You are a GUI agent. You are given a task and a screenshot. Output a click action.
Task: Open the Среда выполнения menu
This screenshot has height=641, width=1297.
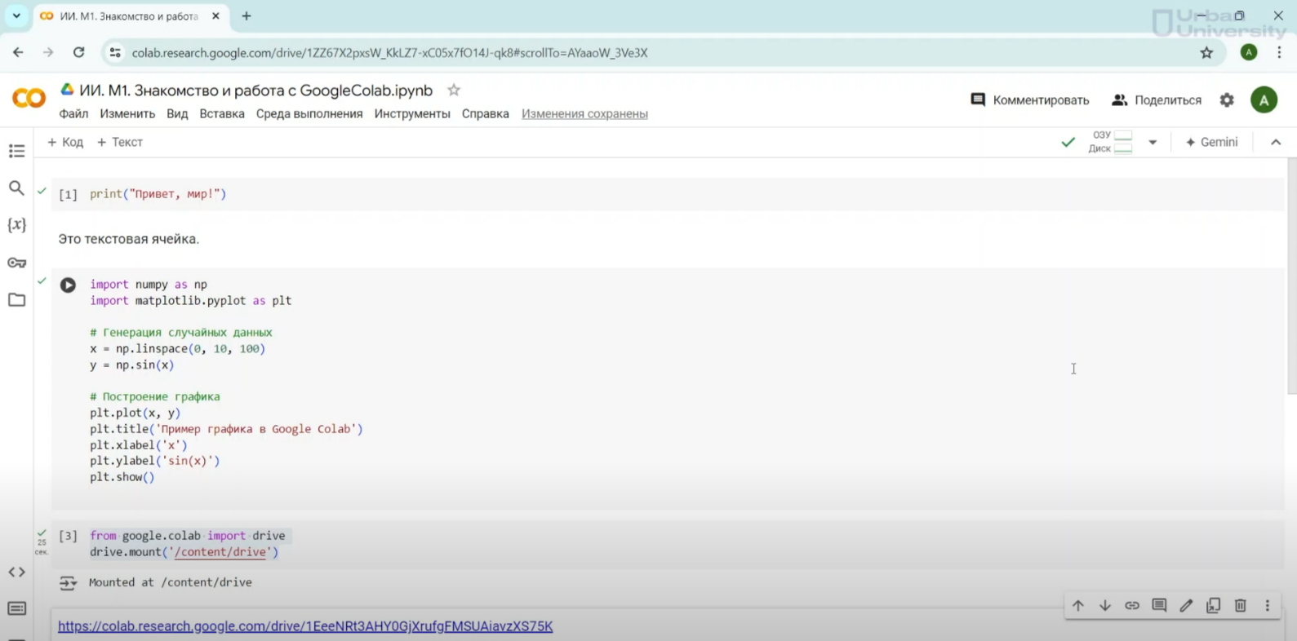point(309,114)
